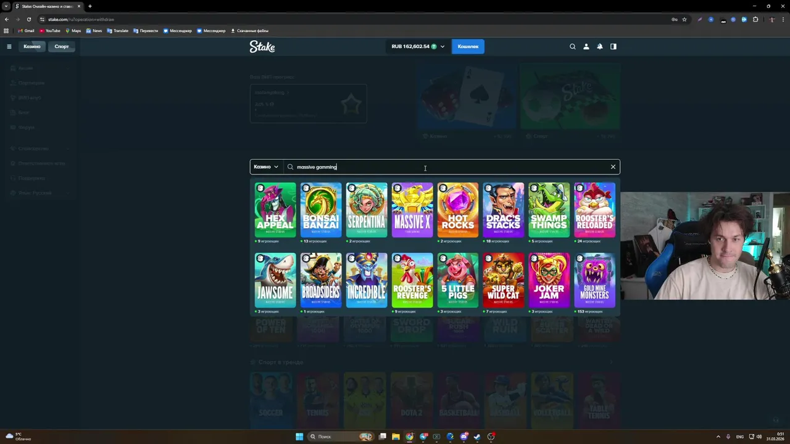Open the Incredible game
790x444 pixels.
(367, 281)
